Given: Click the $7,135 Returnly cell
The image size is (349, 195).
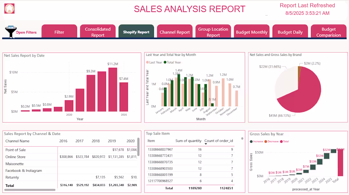Looking at the screenshot, I should coord(100,177).
